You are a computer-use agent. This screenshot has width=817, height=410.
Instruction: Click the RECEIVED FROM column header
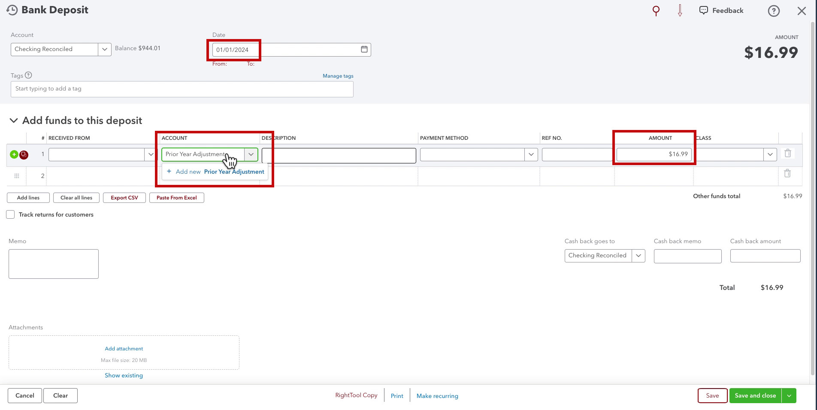tap(69, 138)
